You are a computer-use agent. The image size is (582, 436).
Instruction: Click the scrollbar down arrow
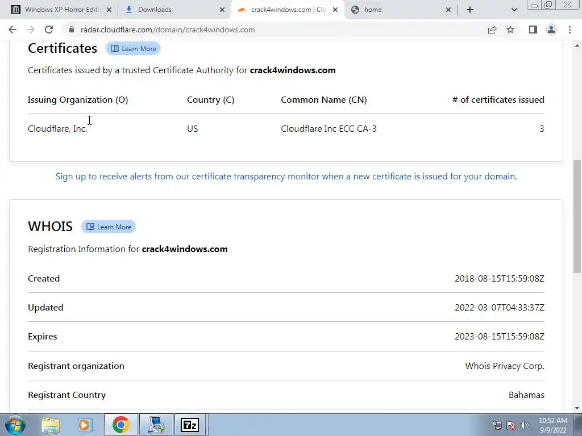point(577,408)
